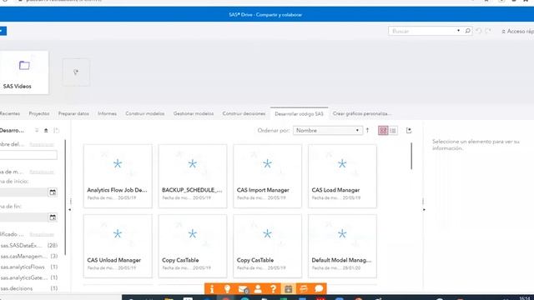Open the end date calendar picker
This screenshot has height=300, width=534.
[53, 217]
